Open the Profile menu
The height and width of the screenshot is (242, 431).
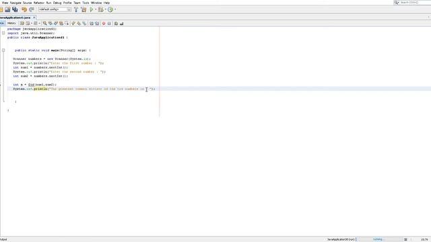pos(67,3)
